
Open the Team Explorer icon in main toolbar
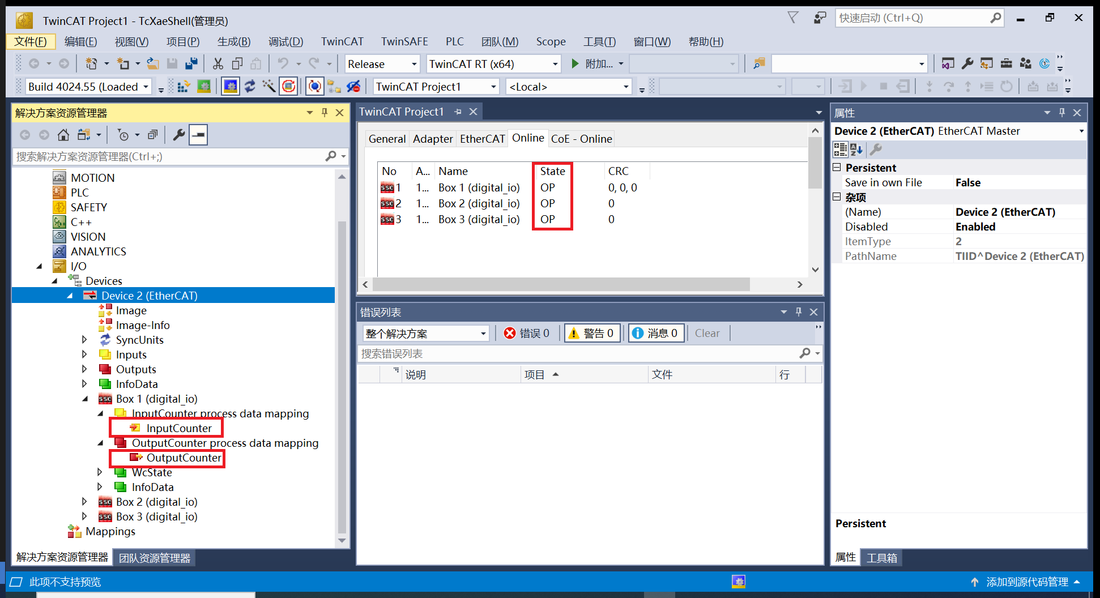tap(1026, 64)
